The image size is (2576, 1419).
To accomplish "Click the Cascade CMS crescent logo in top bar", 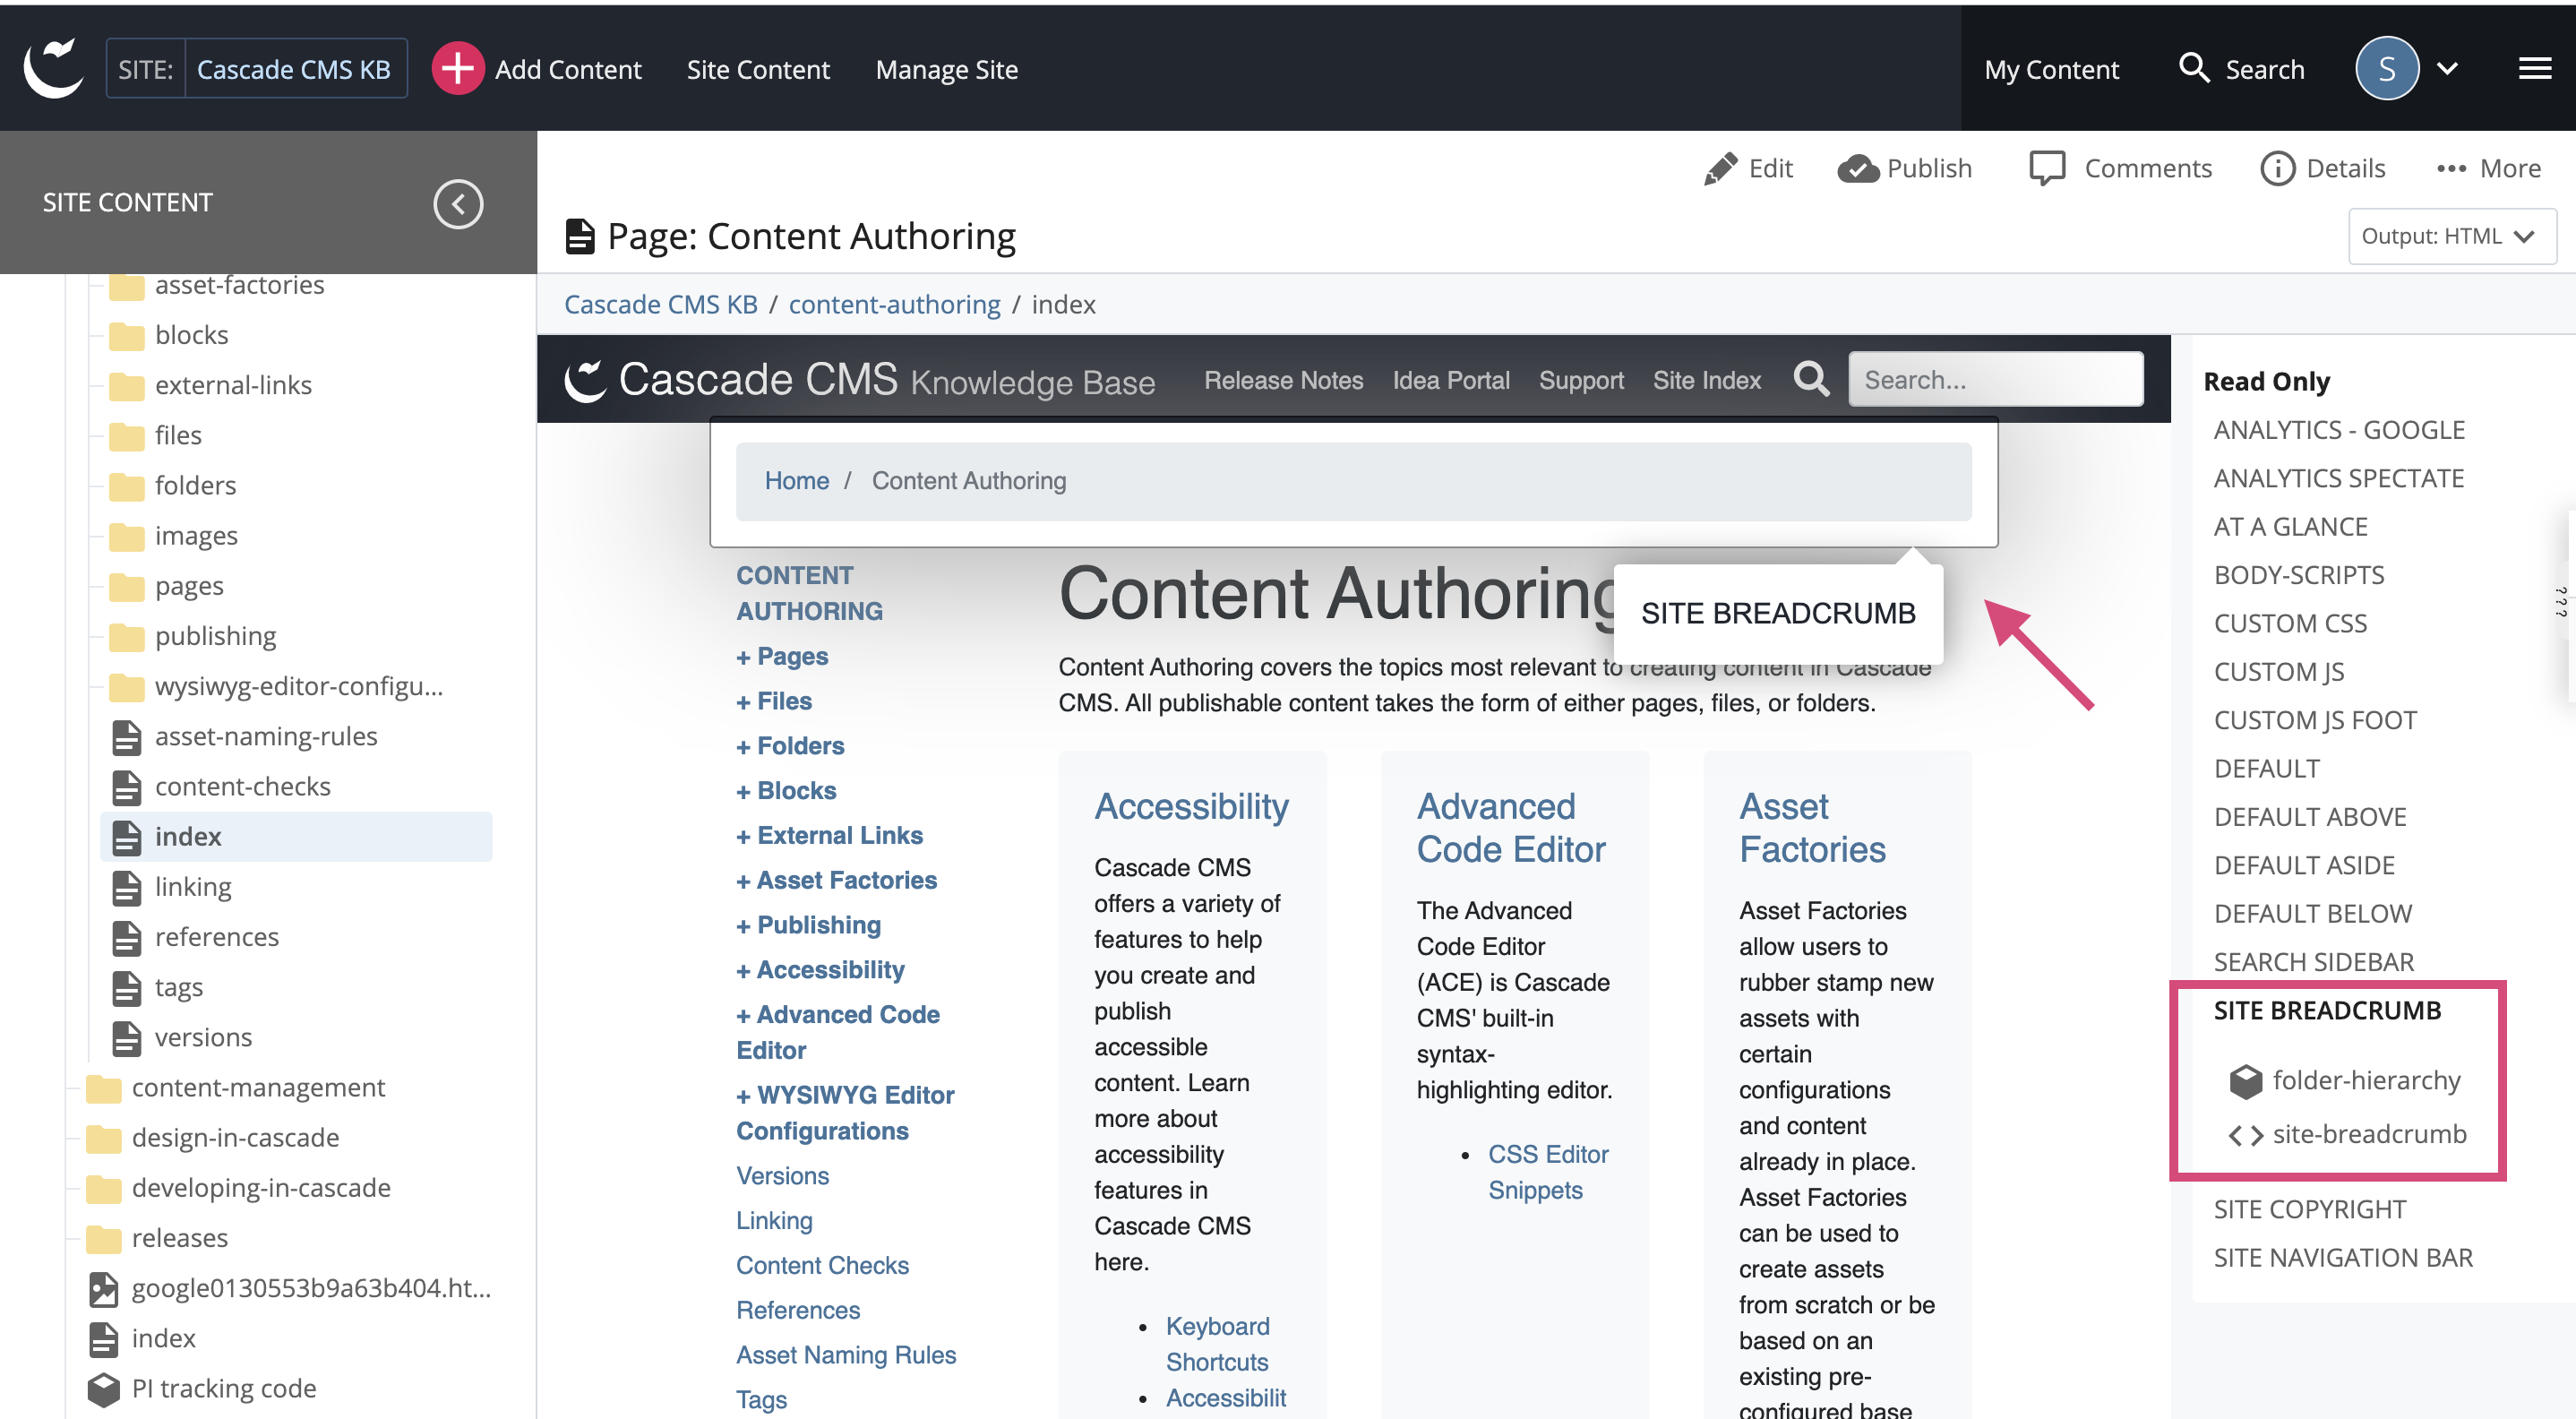I will point(54,68).
